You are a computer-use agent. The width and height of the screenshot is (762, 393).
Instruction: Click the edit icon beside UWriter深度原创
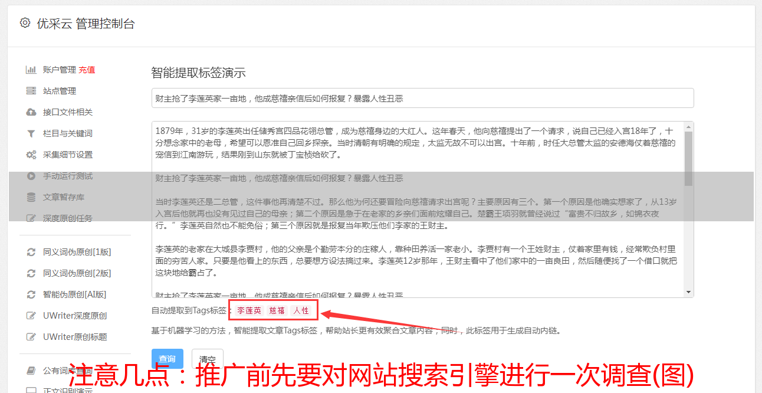31,316
